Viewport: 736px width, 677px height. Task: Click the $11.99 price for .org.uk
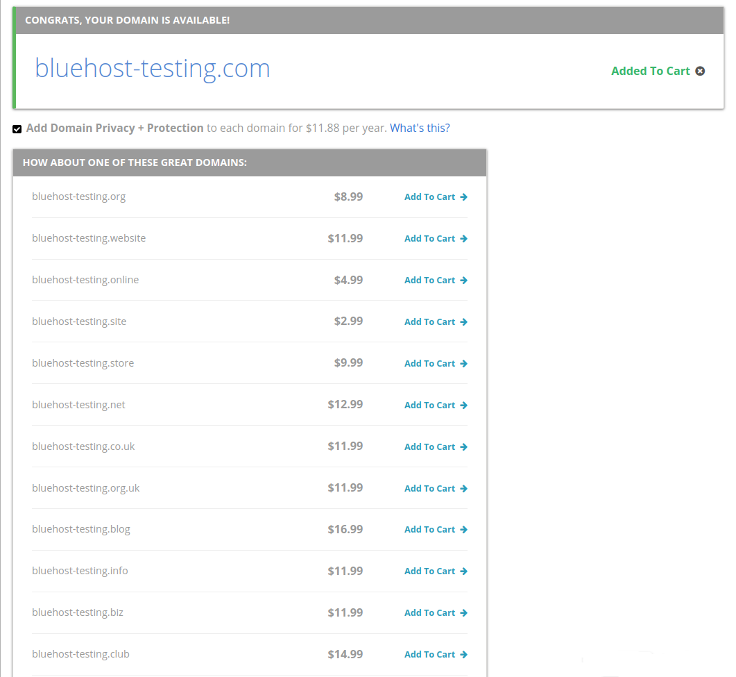click(345, 487)
